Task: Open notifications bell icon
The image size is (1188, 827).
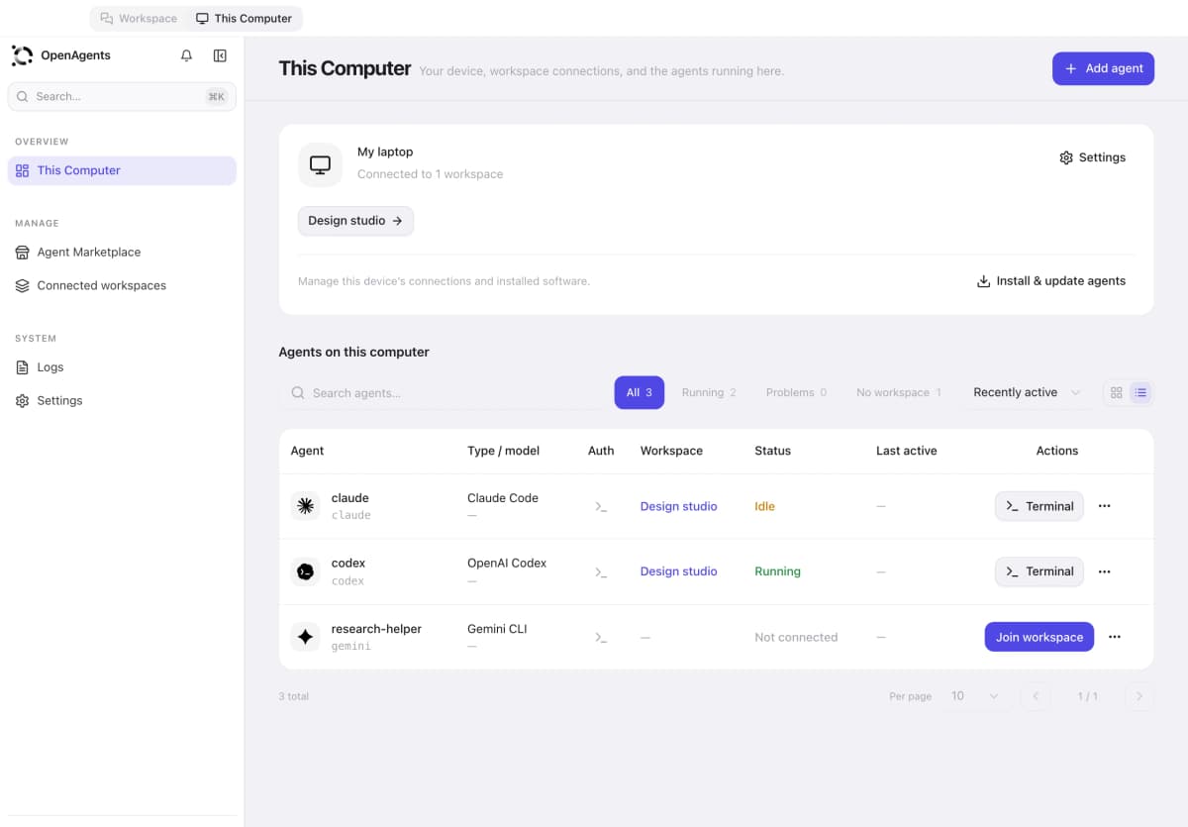Action: tap(186, 55)
